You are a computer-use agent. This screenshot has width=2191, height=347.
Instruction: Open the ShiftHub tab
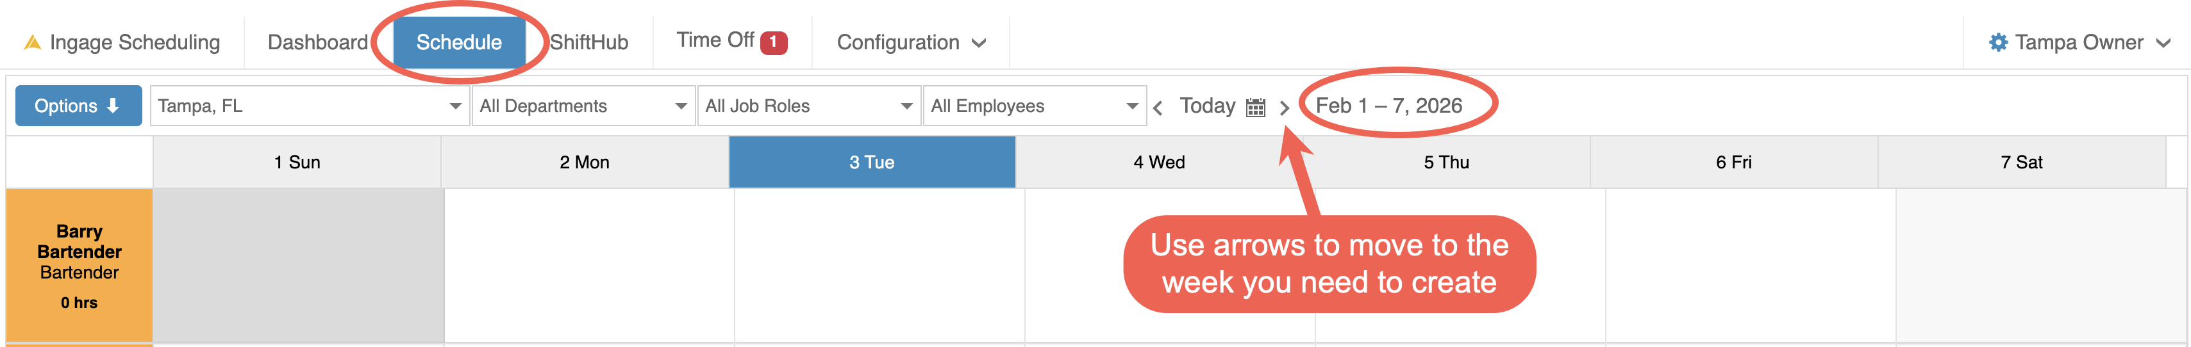(x=588, y=42)
